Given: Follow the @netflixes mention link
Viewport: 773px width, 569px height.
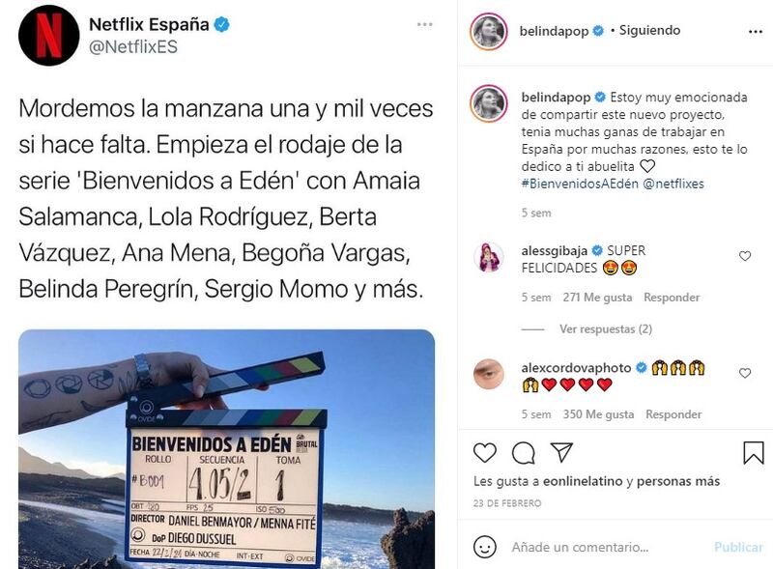Looking at the screenshot, I should (x=673, y=184).
